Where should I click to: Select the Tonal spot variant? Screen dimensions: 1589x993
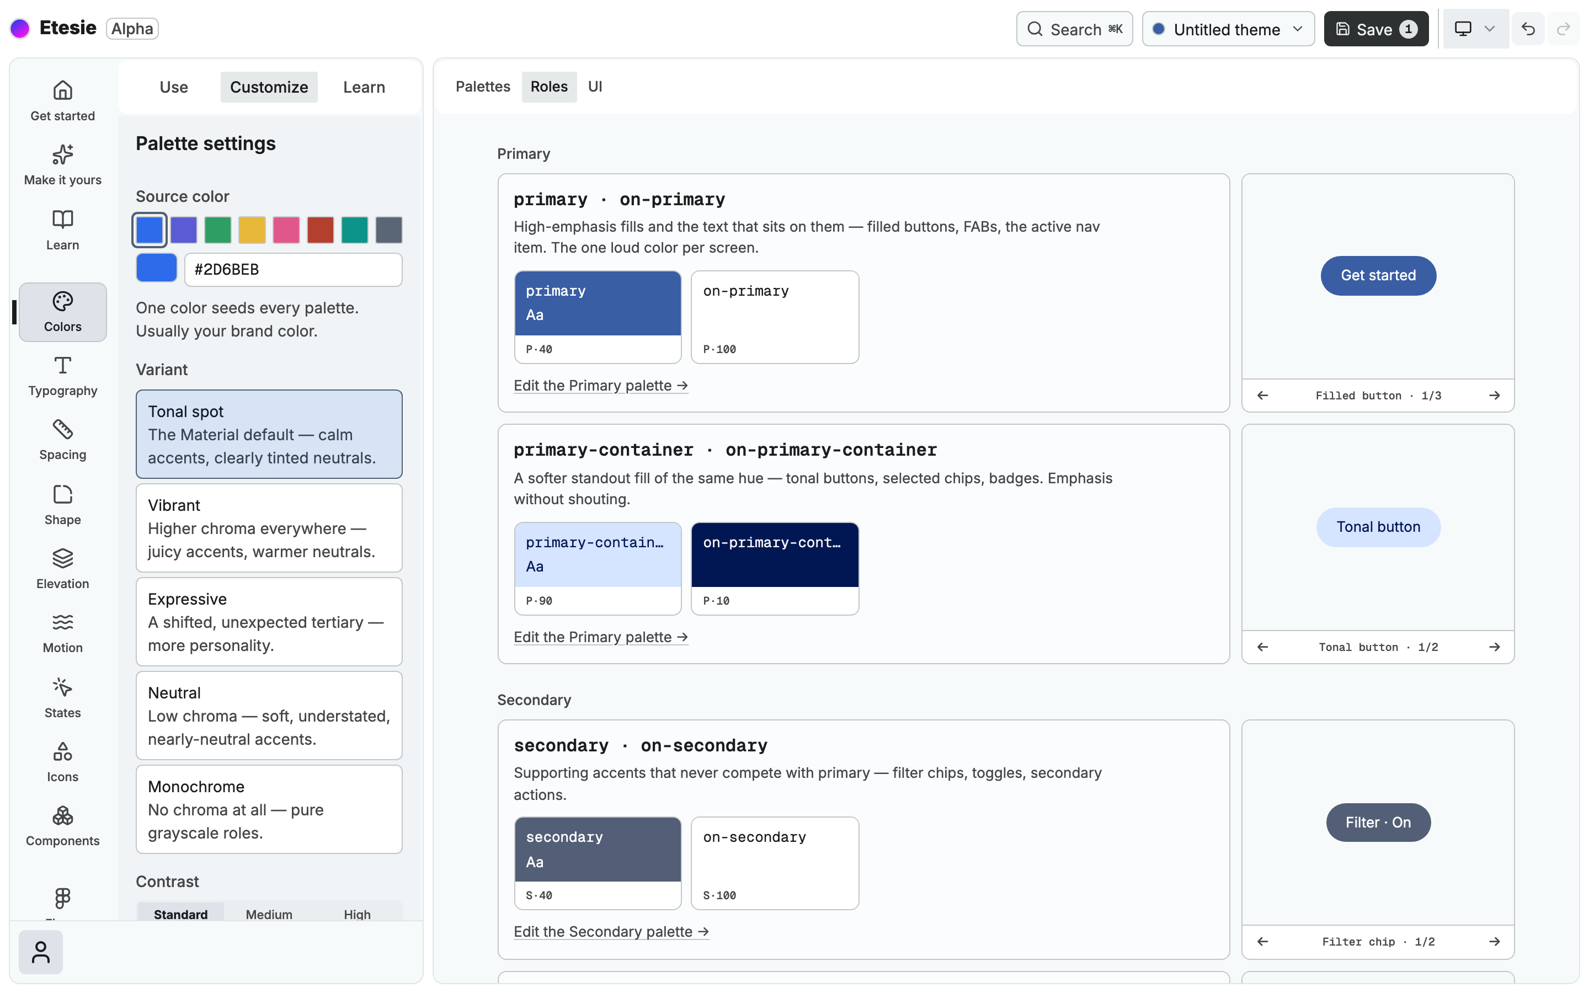[x=269, y=434]
